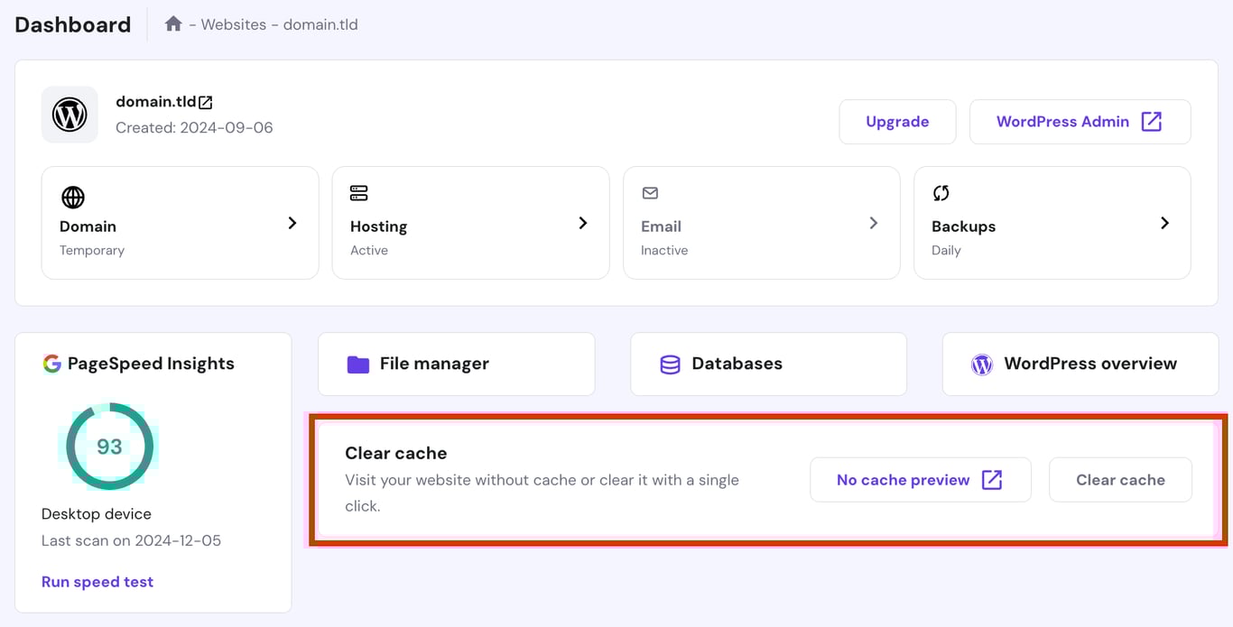Click the Google icon next to PageSpeed Insights

pos(51,364)
